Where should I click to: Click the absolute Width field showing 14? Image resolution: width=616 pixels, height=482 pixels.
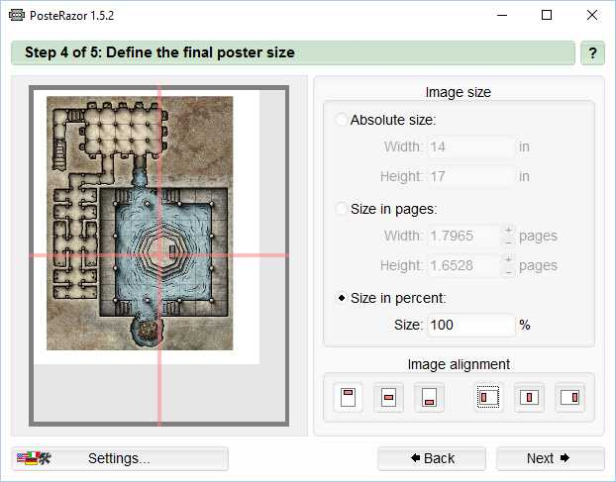point(471,146)
